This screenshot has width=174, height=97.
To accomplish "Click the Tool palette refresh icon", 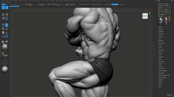I will point(172,1).
